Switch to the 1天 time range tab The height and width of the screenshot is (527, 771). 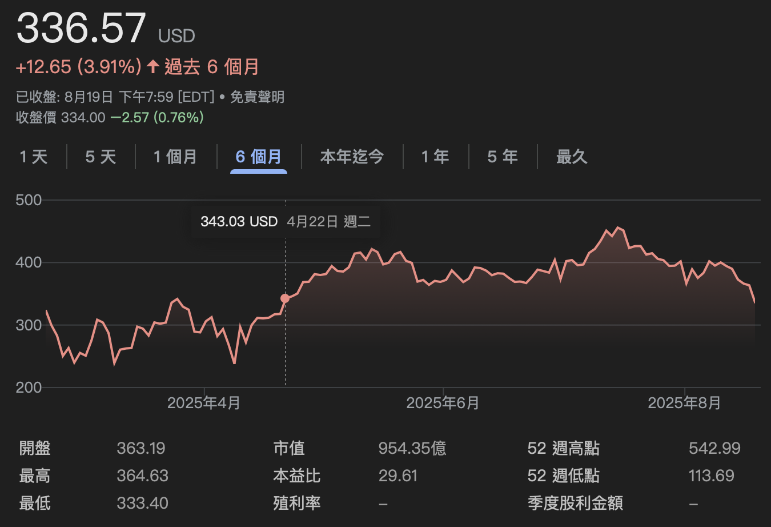click(x=33, y=157)
